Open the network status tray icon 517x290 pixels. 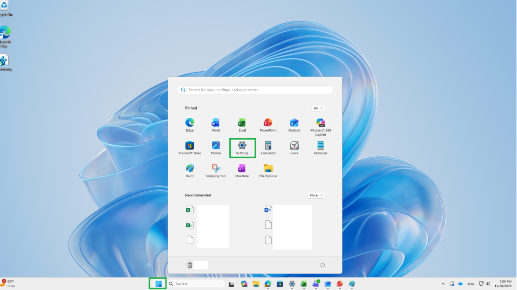pos(481,284)
